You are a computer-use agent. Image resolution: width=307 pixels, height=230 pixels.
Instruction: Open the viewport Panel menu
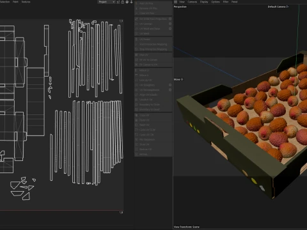tap(235, 2)
